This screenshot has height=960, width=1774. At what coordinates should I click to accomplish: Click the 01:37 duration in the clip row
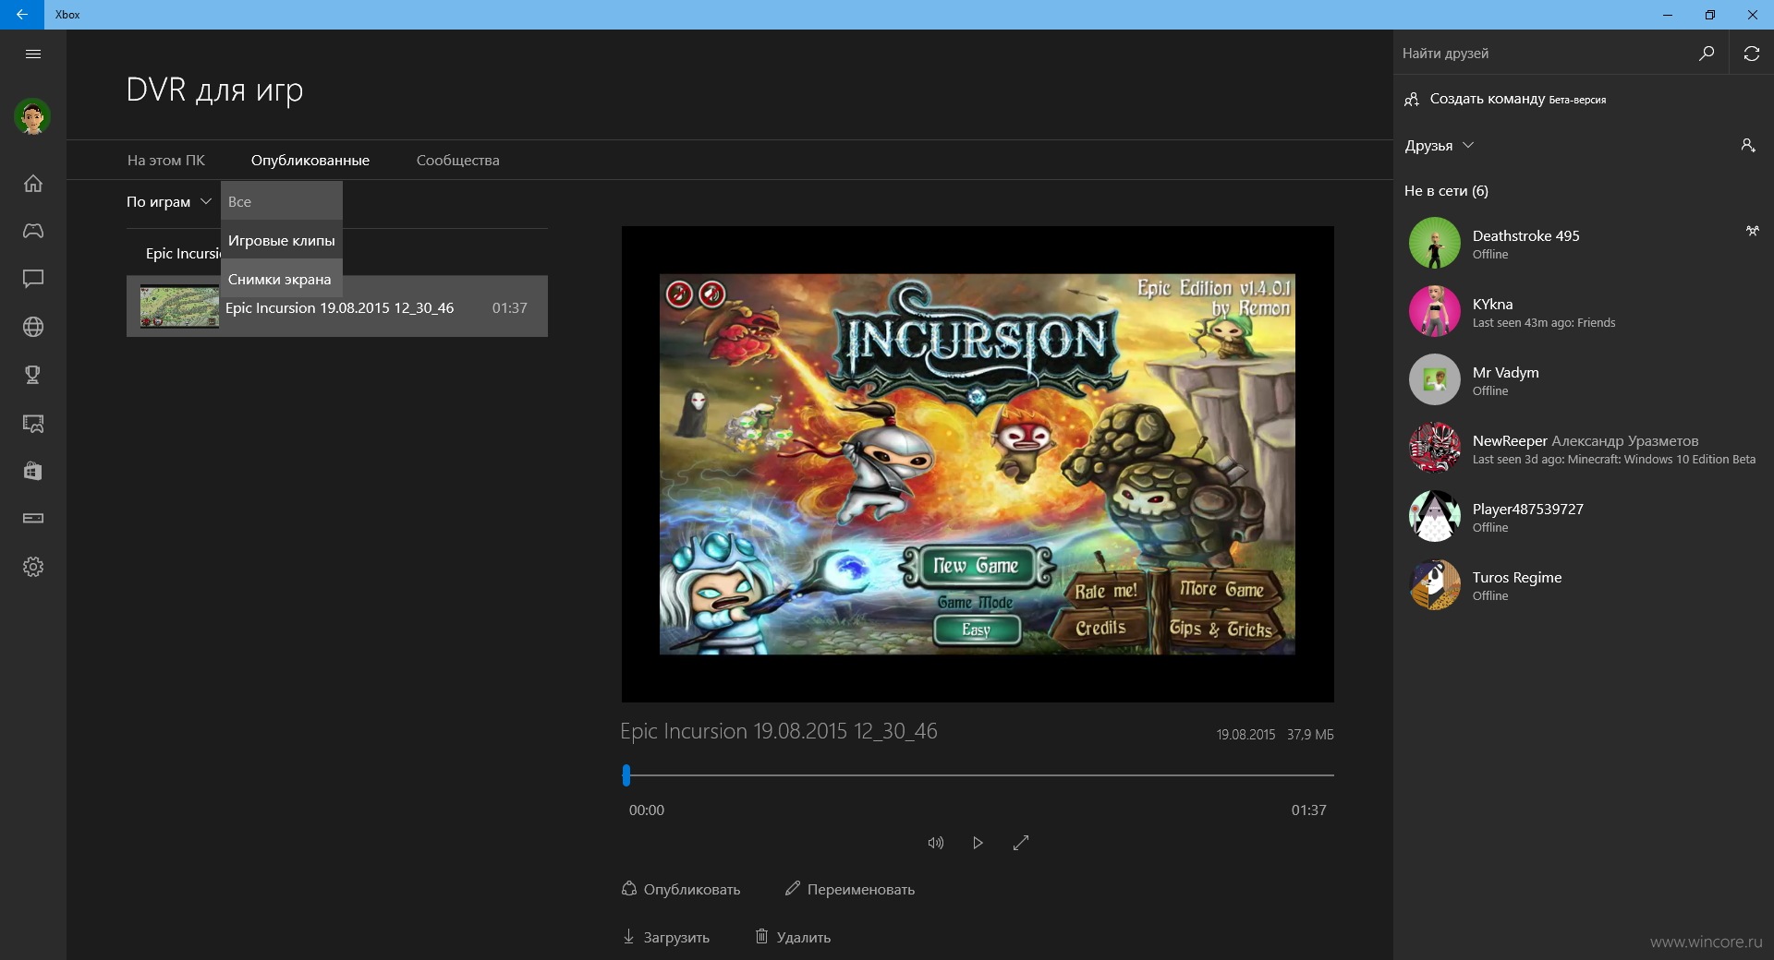pos(509,307)
